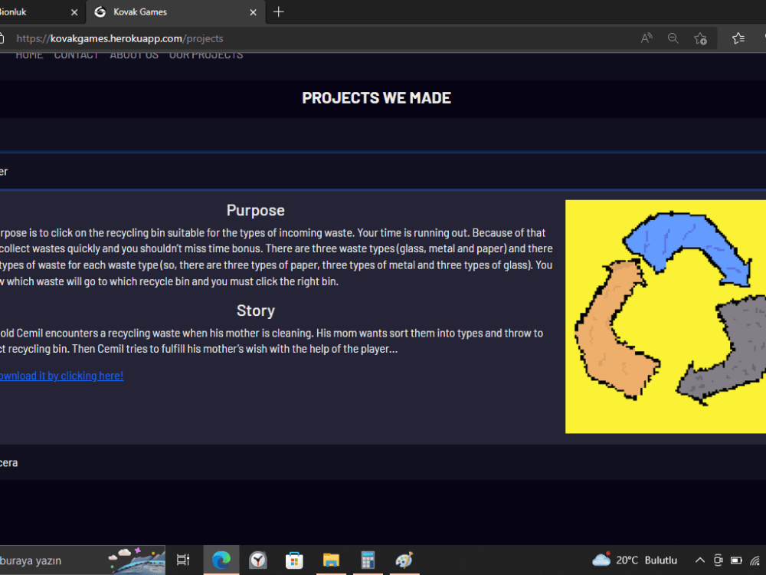This screenshot has width=766, height=575.
Task: Click the zoom out magnifier icon
Action: (673, 38)
